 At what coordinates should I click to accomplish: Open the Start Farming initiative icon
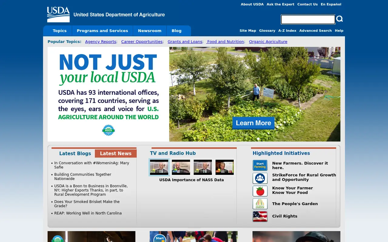pos(260,165)
